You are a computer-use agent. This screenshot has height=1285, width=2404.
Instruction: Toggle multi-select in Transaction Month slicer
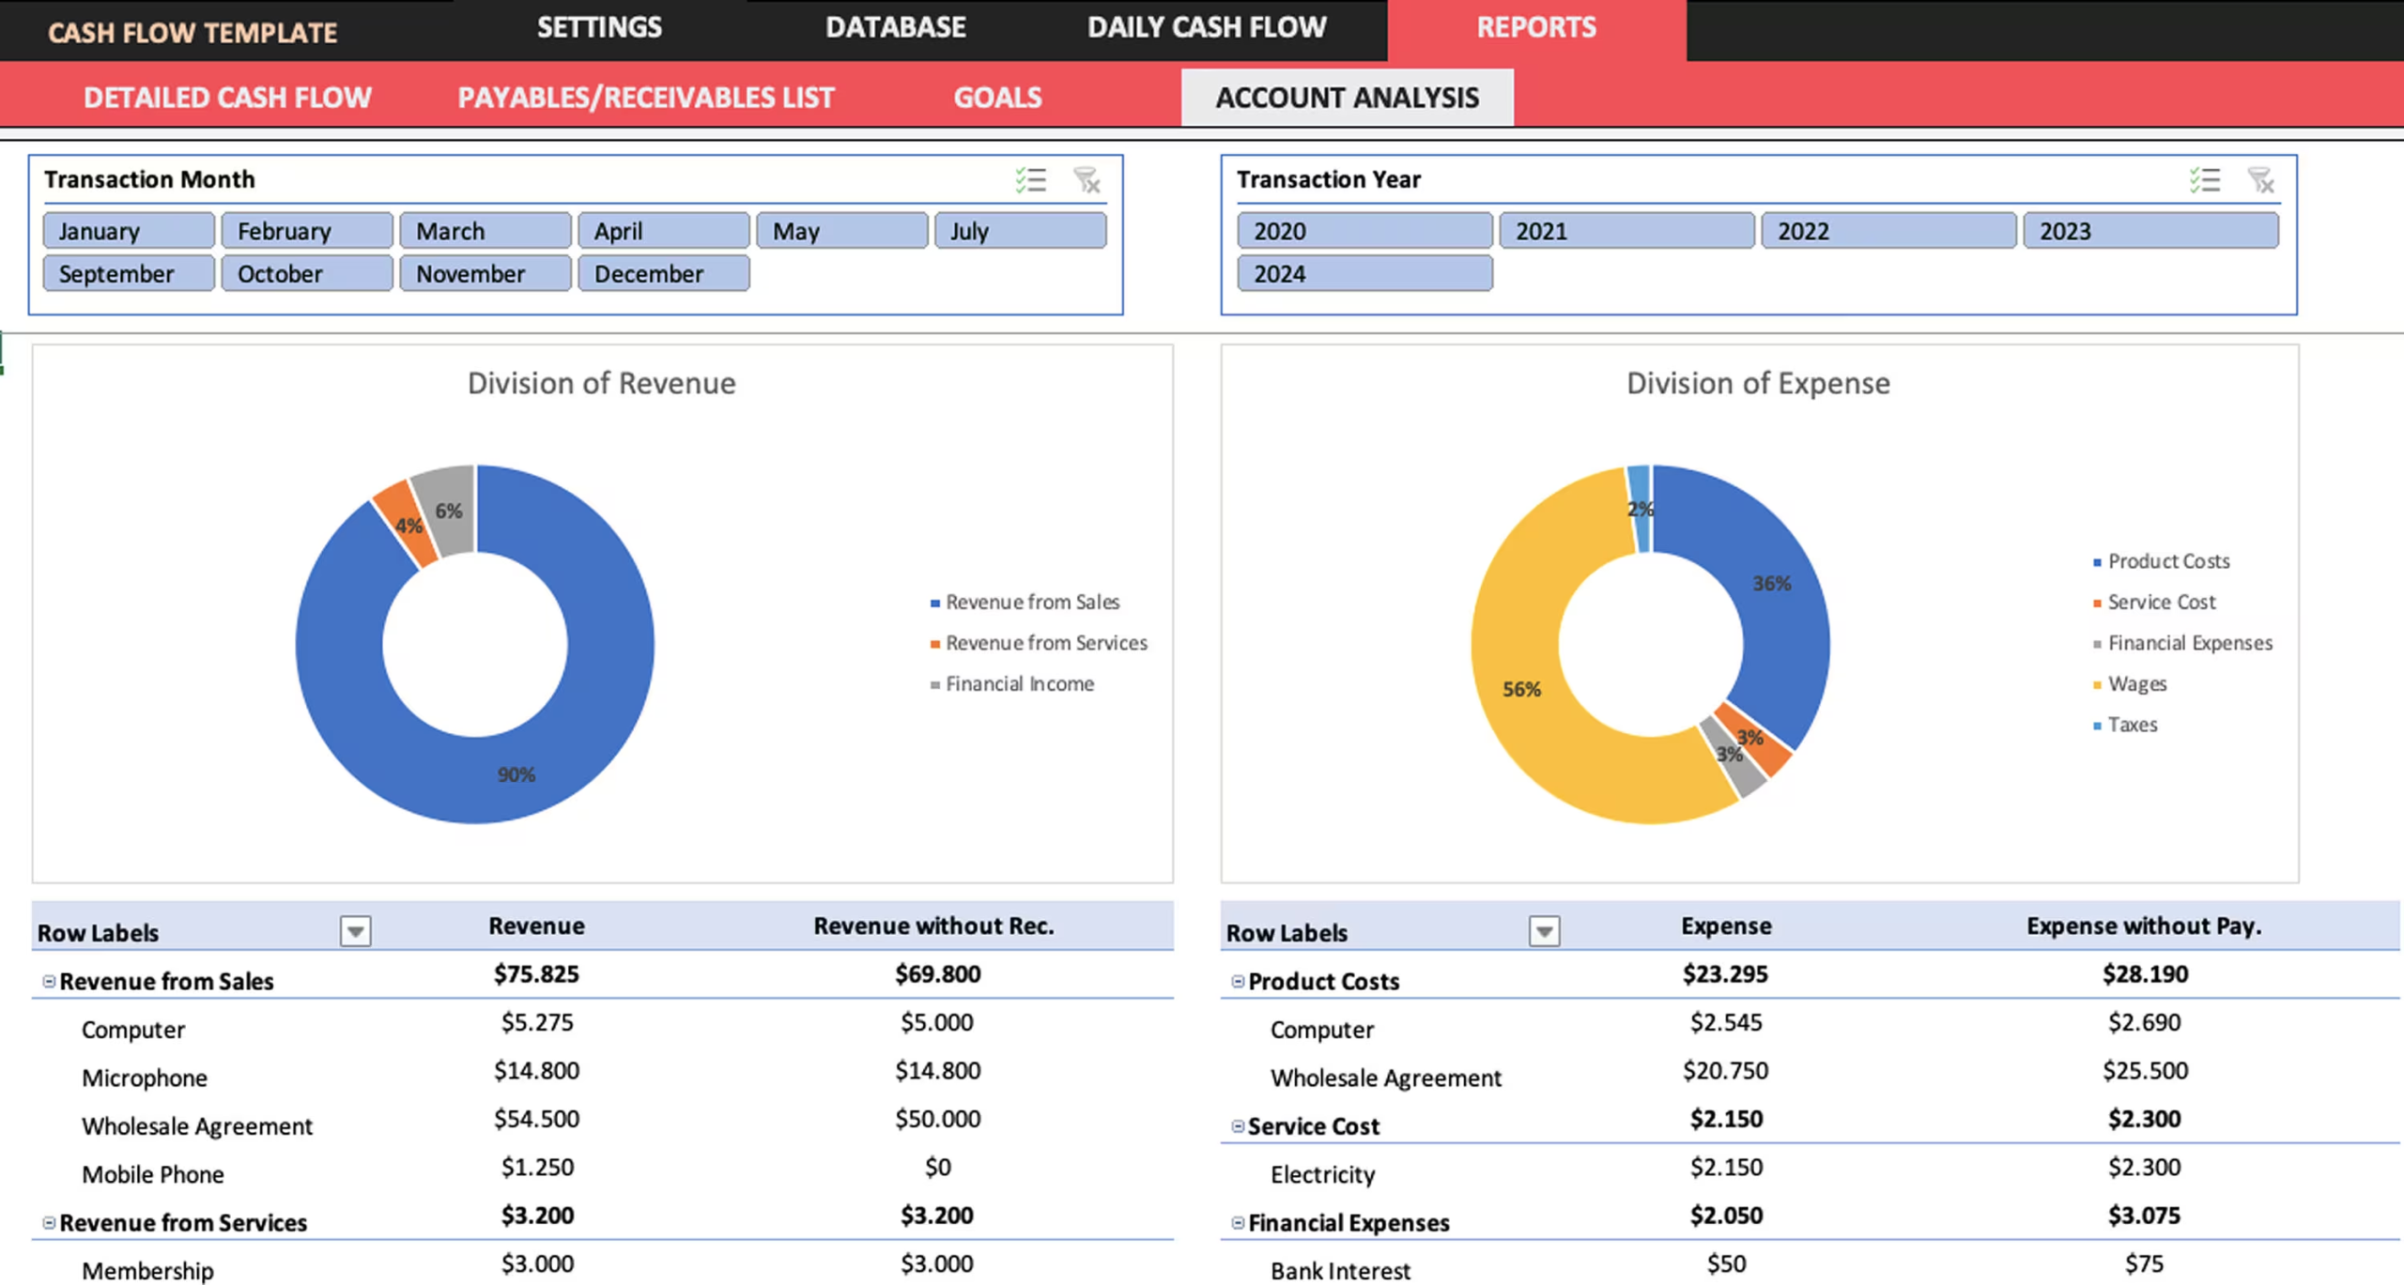pyautogui.click(x=1030, y=179)
